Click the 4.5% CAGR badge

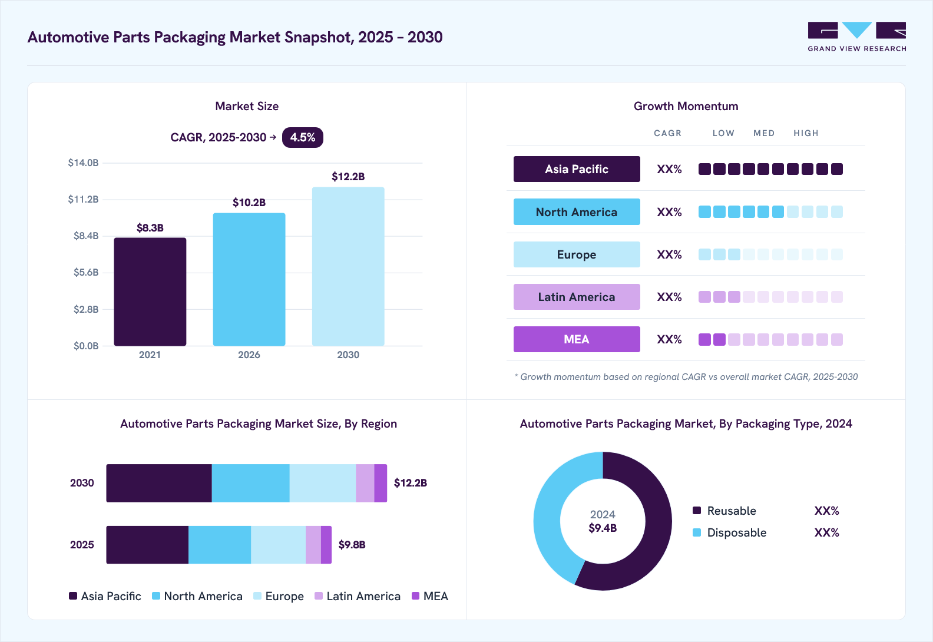click(303, 137)
